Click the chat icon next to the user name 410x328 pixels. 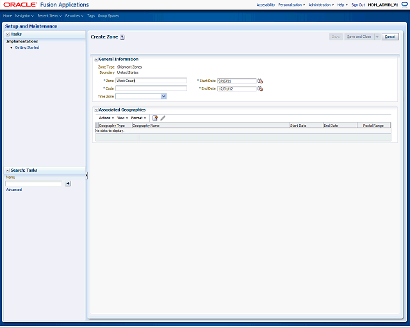404,4
